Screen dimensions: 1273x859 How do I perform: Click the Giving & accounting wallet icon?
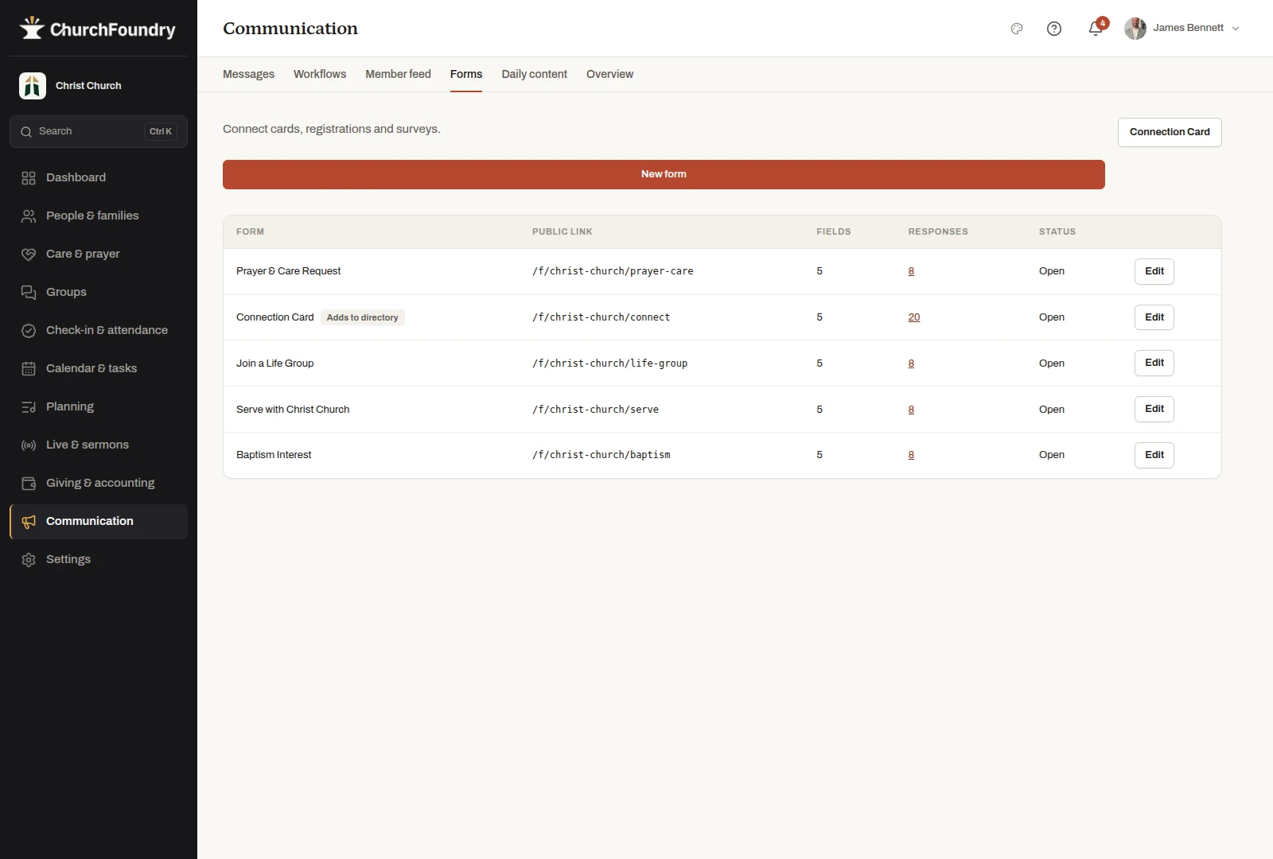[x=29, y=484]
